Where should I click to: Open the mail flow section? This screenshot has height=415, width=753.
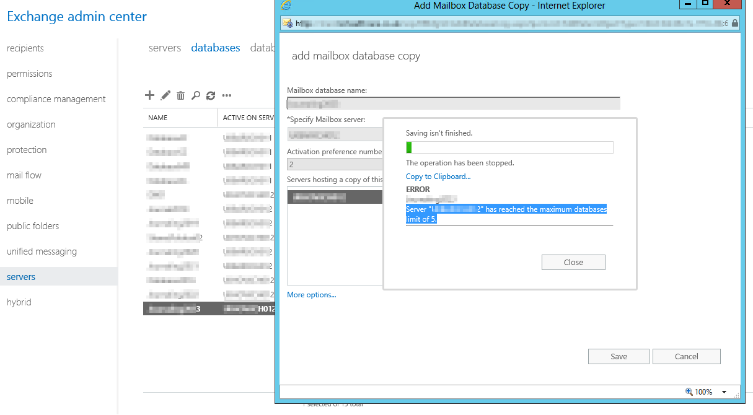(24, 175)
